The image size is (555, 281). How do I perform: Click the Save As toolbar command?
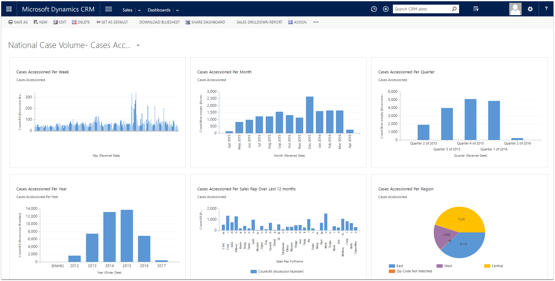coord(18,22)
